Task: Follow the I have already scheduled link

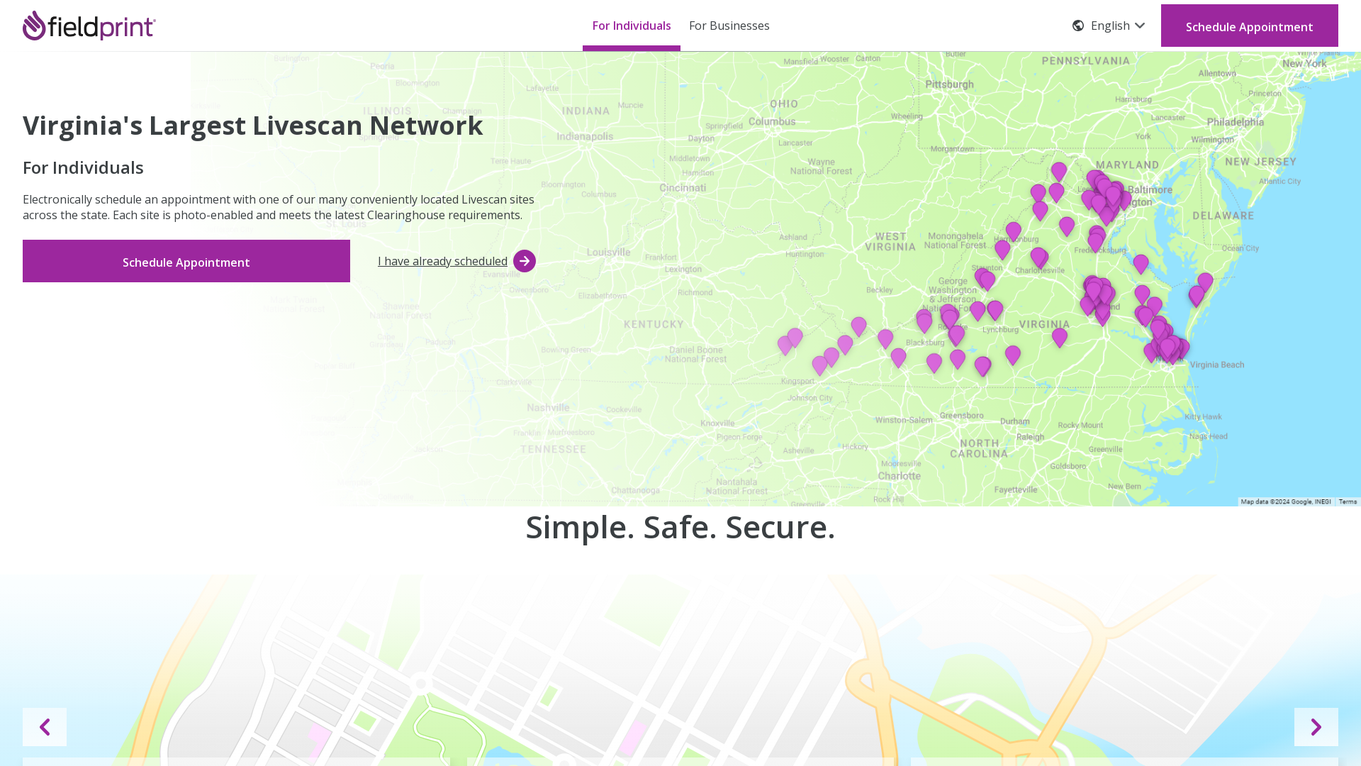Action: pos(442,261)
